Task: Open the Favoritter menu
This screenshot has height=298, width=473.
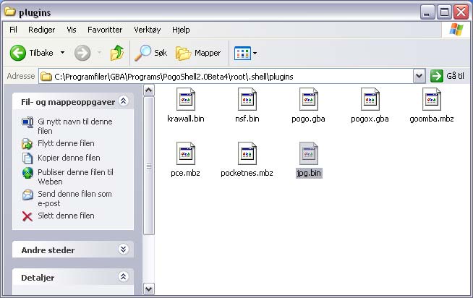Action: (x=105, y=30)
